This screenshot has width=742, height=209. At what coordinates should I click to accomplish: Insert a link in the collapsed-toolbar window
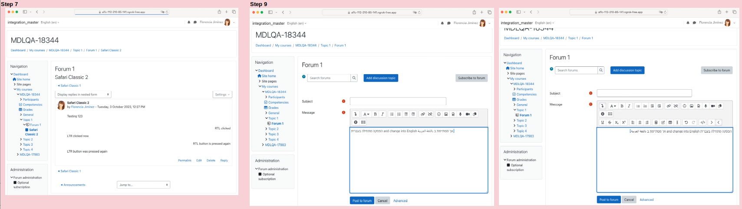[x=423, y=114]
